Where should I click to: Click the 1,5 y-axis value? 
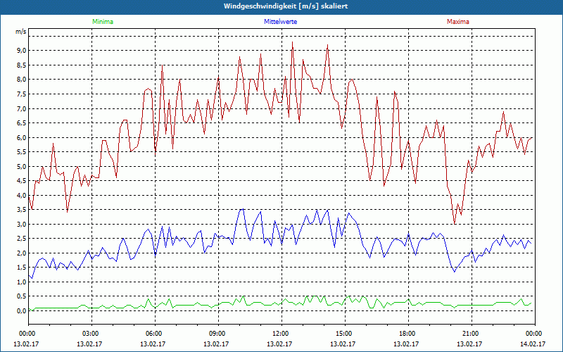tap(22, 268)
